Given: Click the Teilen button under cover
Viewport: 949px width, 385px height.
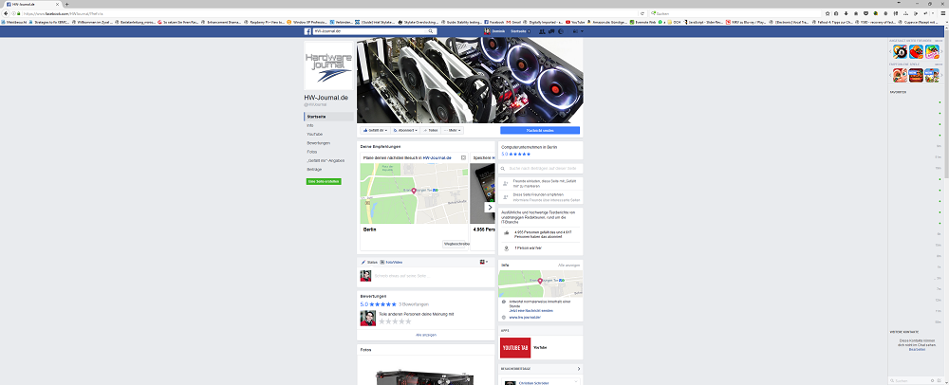Looking at the screenshot, I should point(431,130).
